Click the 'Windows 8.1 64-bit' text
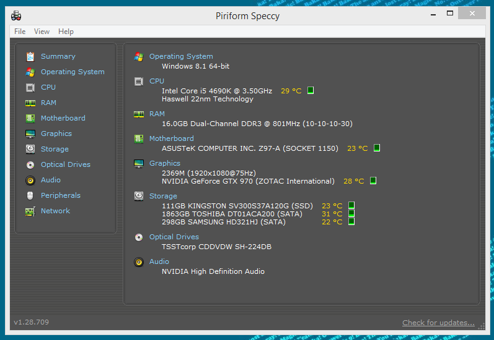 point(196,66)
